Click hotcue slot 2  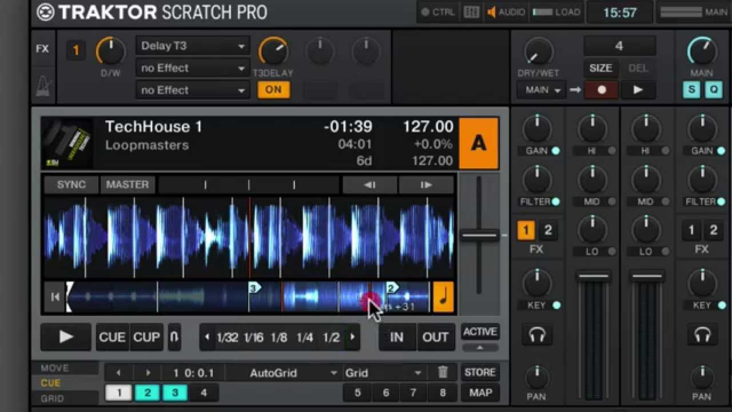click(x=148, y=393)
